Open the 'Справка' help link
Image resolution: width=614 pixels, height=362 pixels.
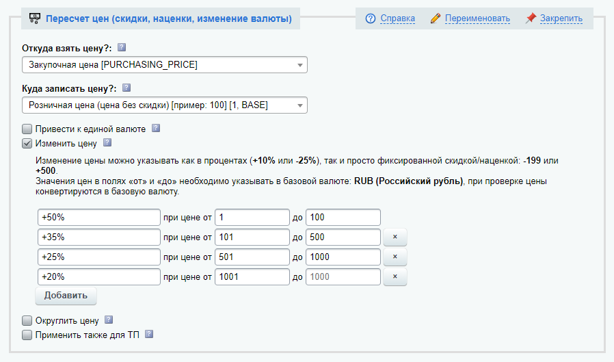click(397, 18)
